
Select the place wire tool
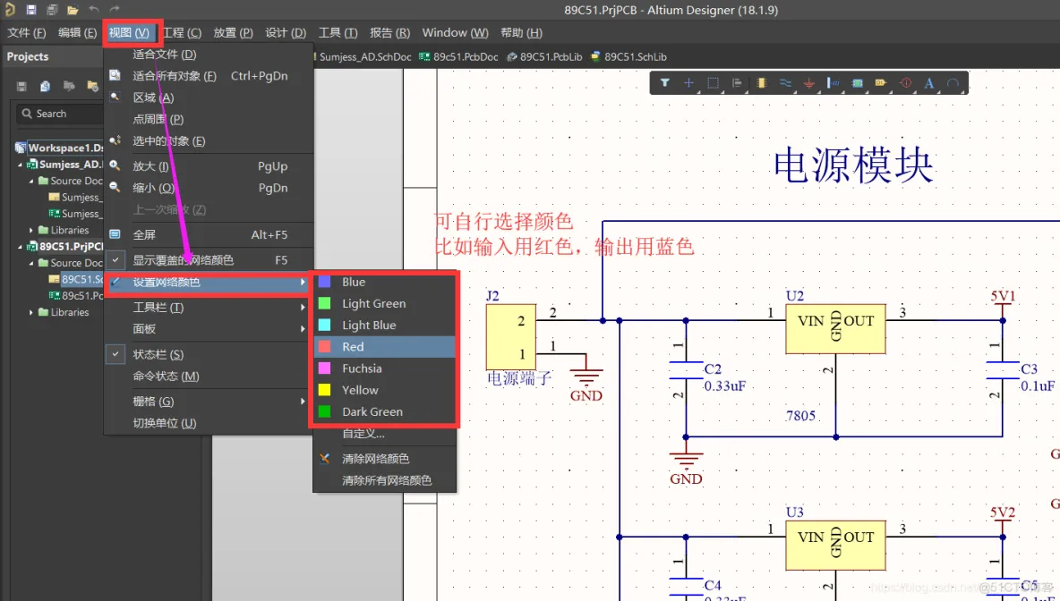pyautogui.click(x=785, y=83)
